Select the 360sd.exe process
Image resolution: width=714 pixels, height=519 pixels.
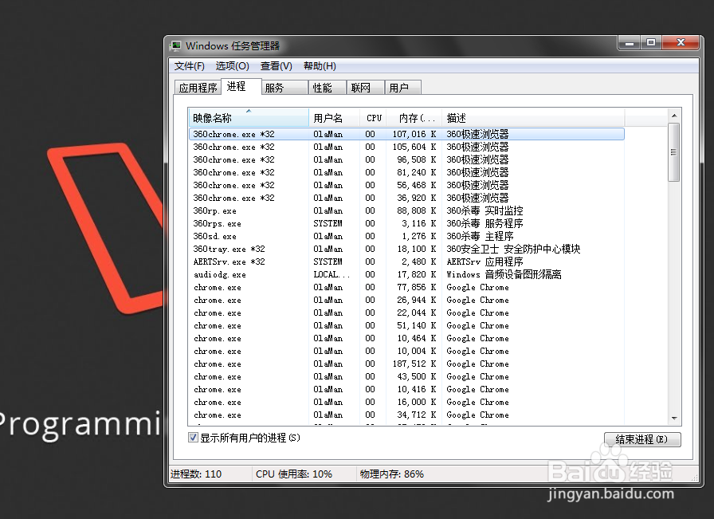[406, 236]
